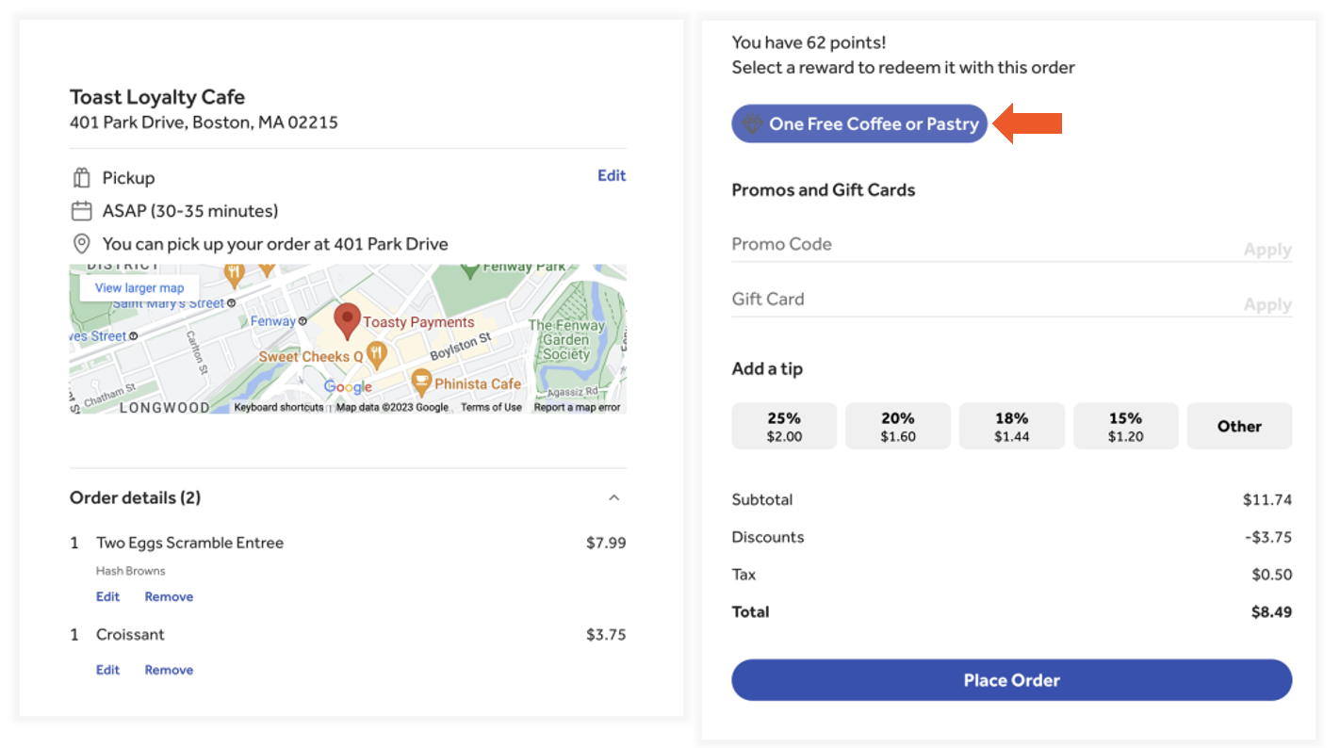The width and height of the screenshot is (1340, 748).
Task: Click the Google logo on the map
Action: pos(348,386)
